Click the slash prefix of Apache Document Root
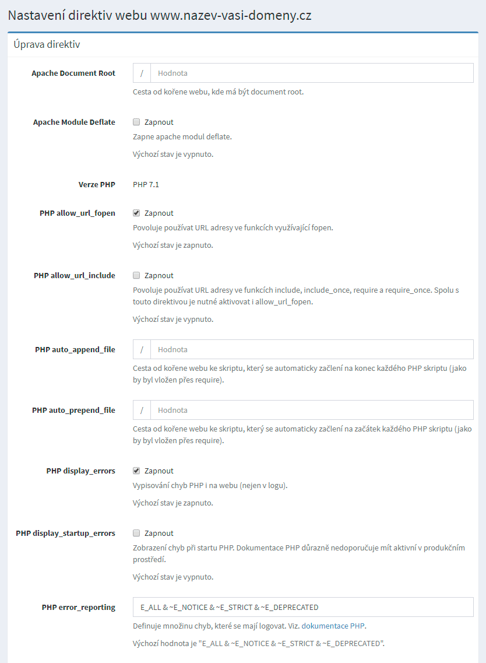486x663 pixels. point(142,73)
